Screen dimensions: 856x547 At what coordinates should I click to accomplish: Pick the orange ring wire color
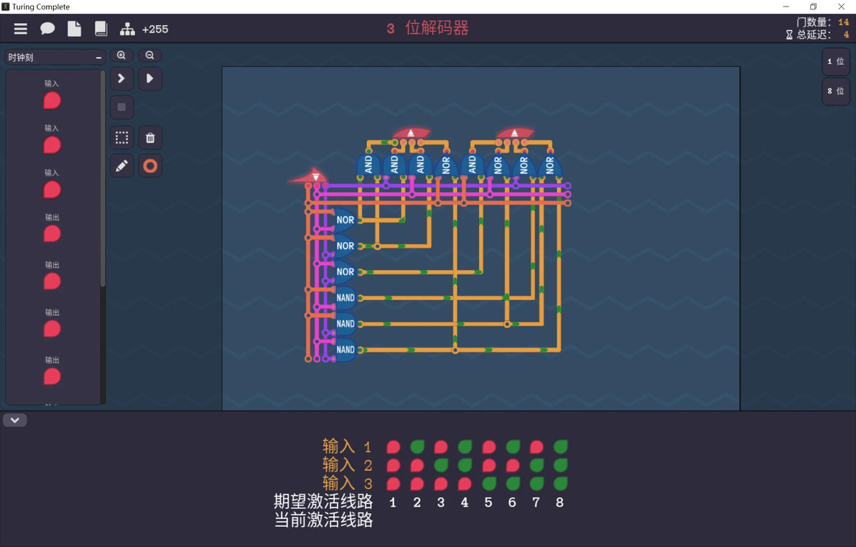click(150, 165)
